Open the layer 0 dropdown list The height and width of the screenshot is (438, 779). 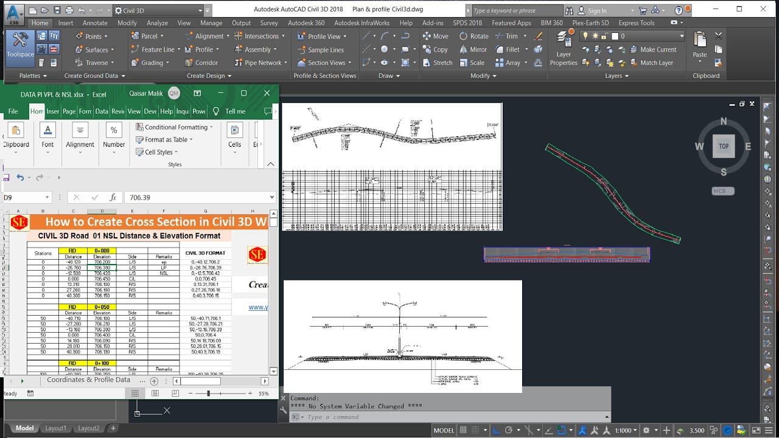pos(682,36)
